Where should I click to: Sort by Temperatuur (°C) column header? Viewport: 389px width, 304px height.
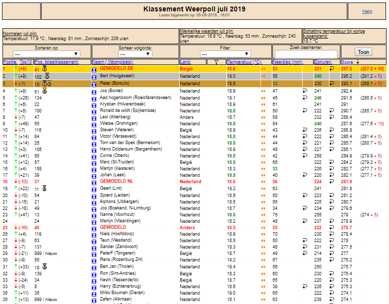(x=244, y=62)
